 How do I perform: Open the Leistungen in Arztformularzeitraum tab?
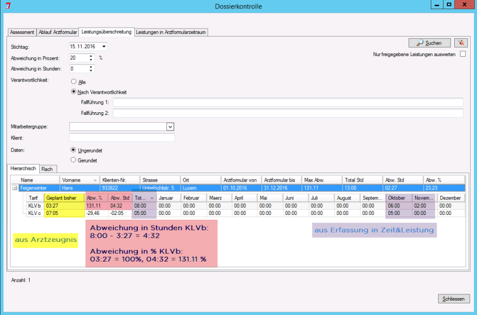pos(170,32)
